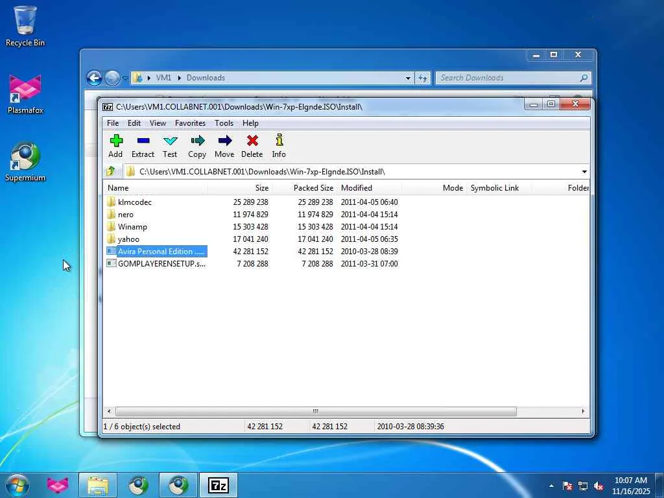Click Plasmafox in the taskbar
664x498 pixels.
point(58,485)
